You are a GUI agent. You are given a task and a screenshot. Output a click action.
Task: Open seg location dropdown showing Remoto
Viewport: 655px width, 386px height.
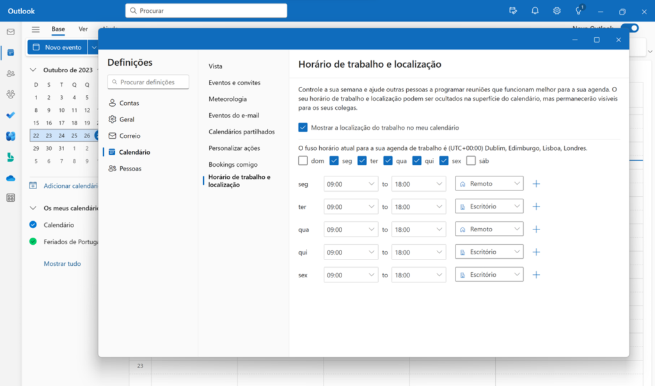coord(489,184)
